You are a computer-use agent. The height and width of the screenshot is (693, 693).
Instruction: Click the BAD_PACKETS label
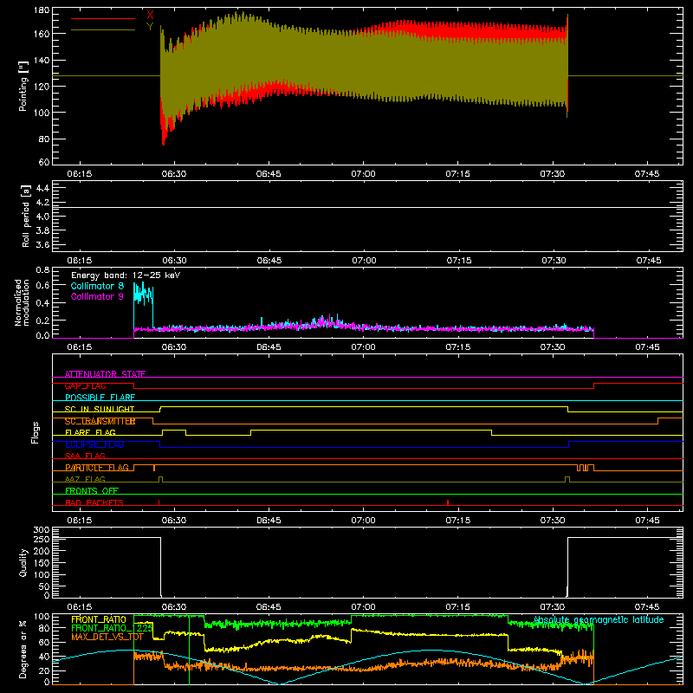coord(94,502)
